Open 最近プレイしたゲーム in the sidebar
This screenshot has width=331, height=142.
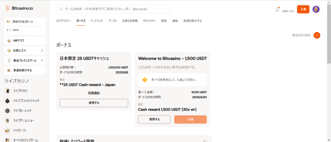[x=25, y=60]
